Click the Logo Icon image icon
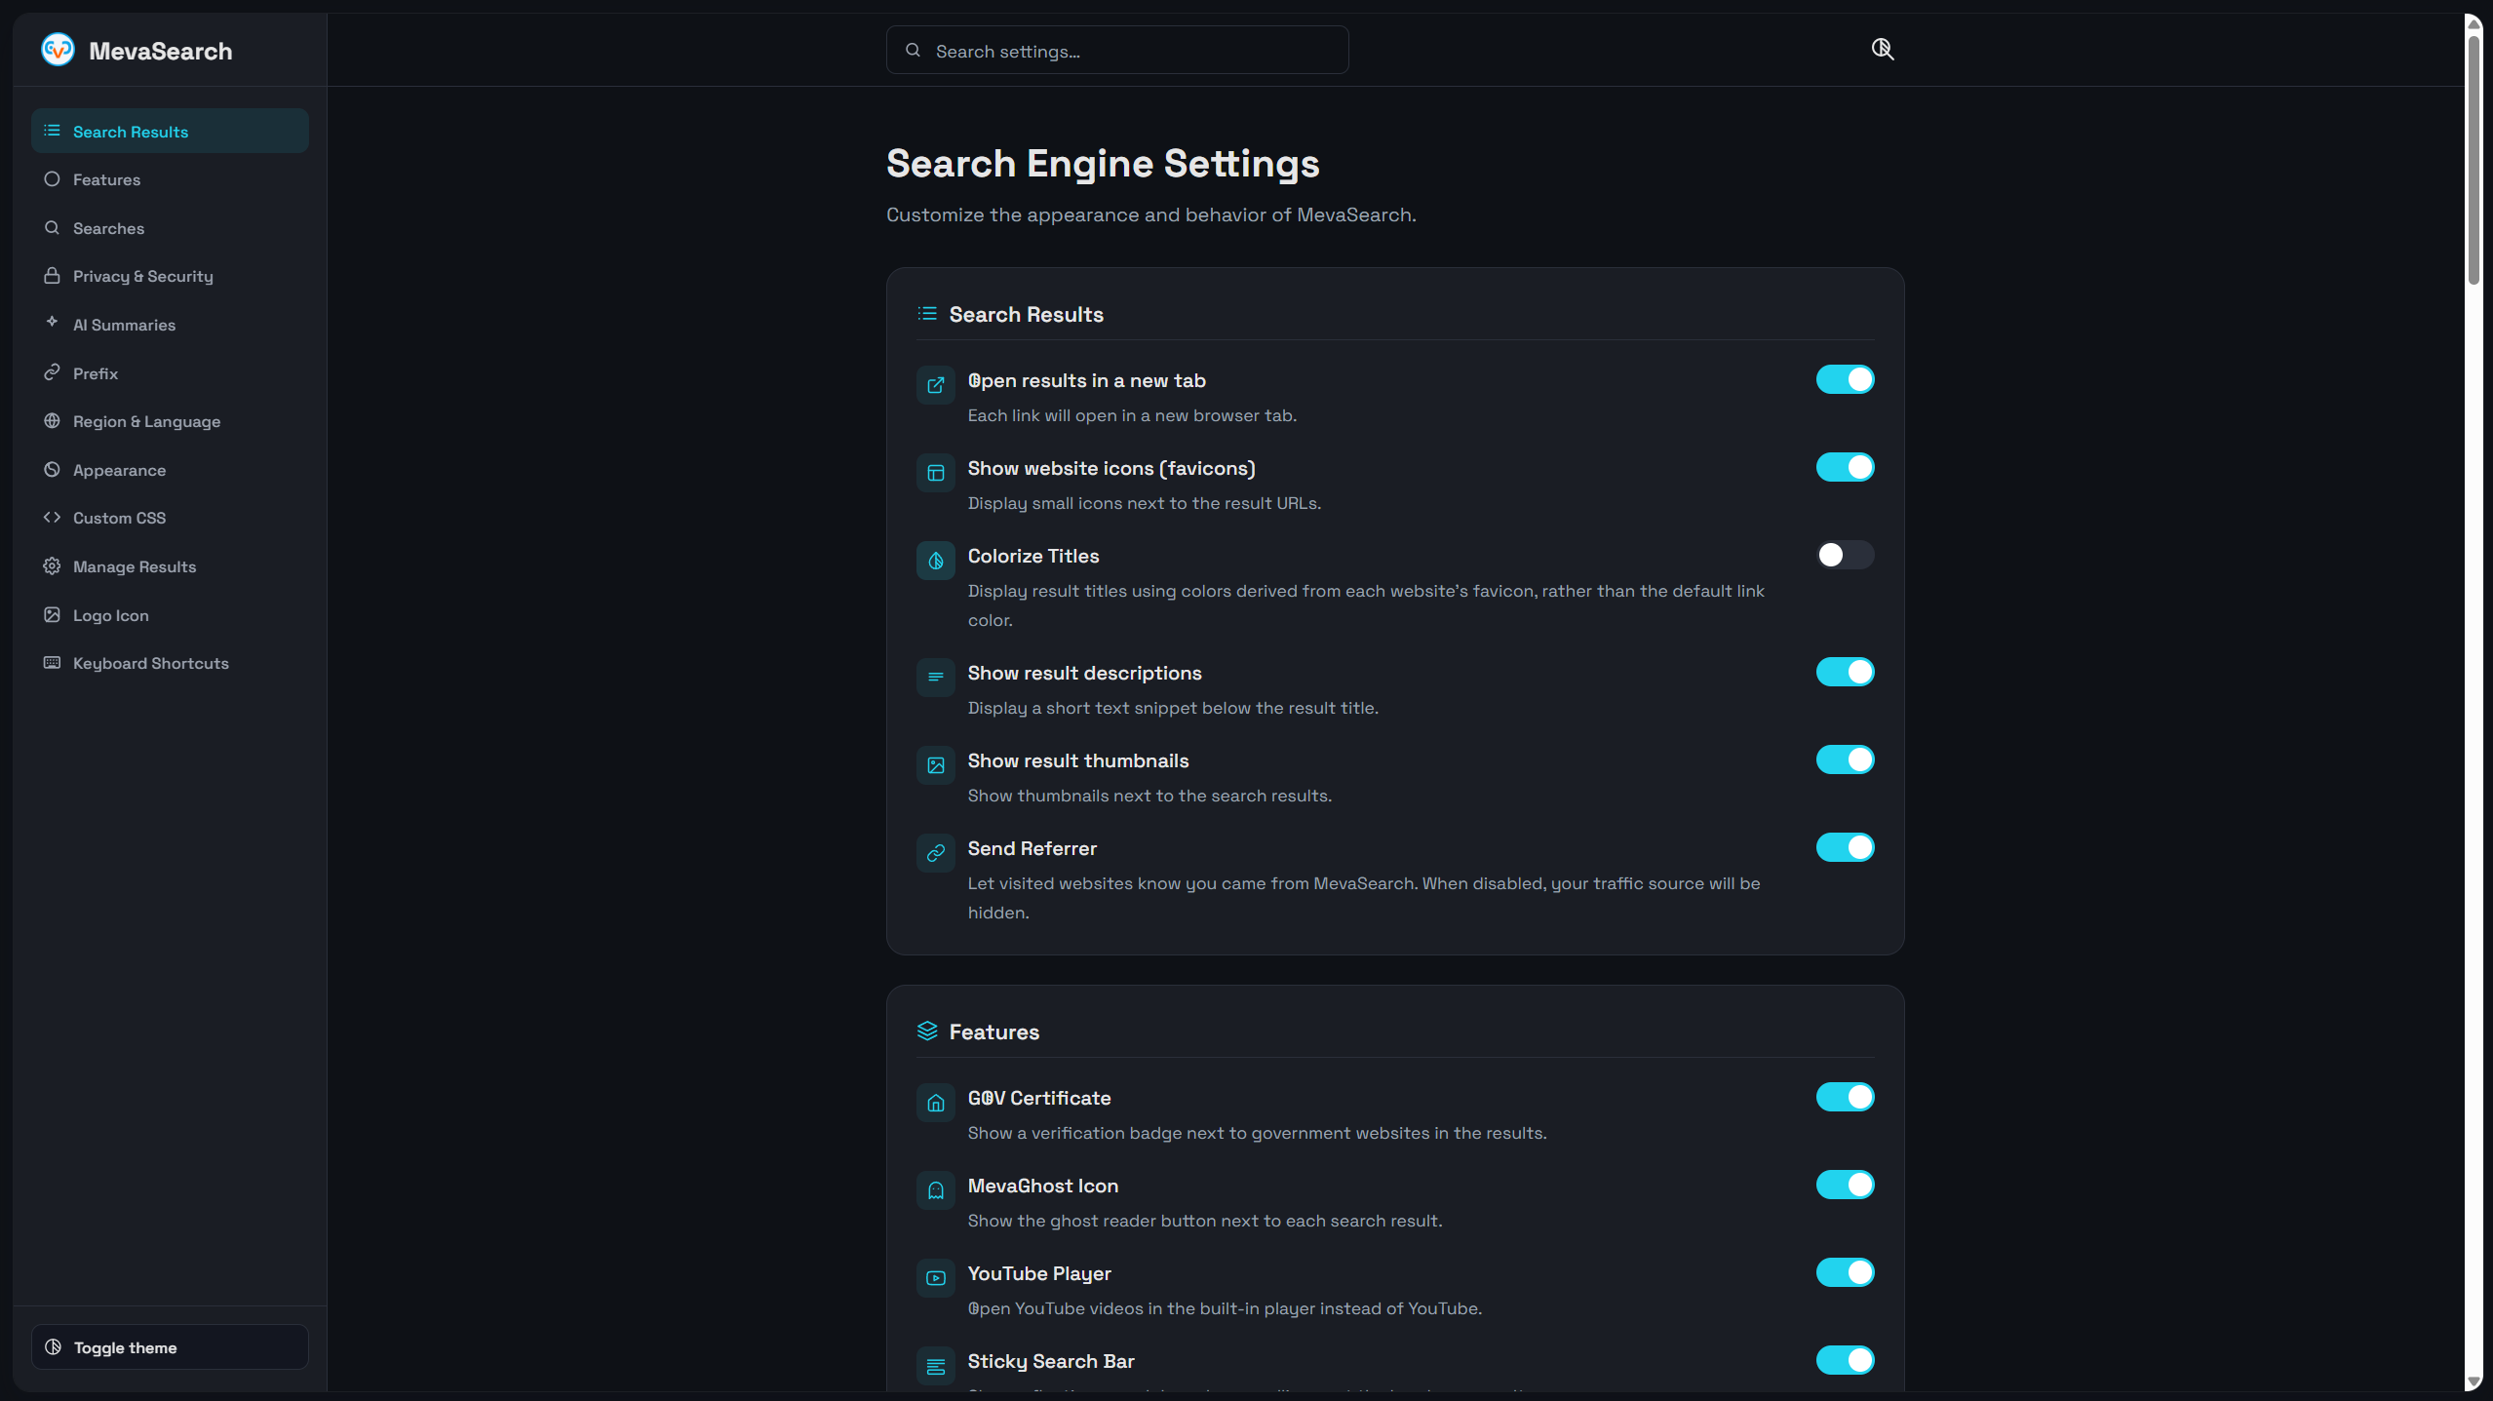The width and height of the screenshot is (2493, 1401). pyautogui.click(x=52, y=614)
